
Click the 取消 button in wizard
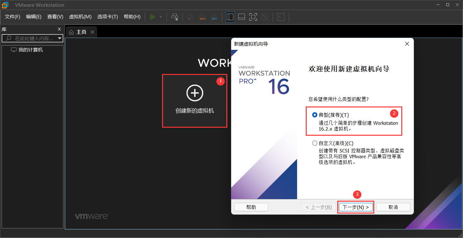tap(393, 207)
